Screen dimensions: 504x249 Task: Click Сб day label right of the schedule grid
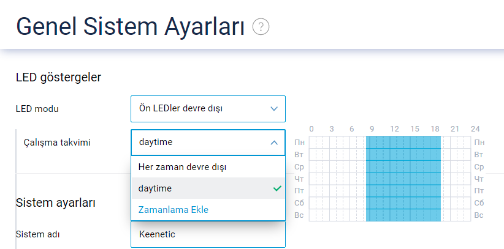point(479,203)
